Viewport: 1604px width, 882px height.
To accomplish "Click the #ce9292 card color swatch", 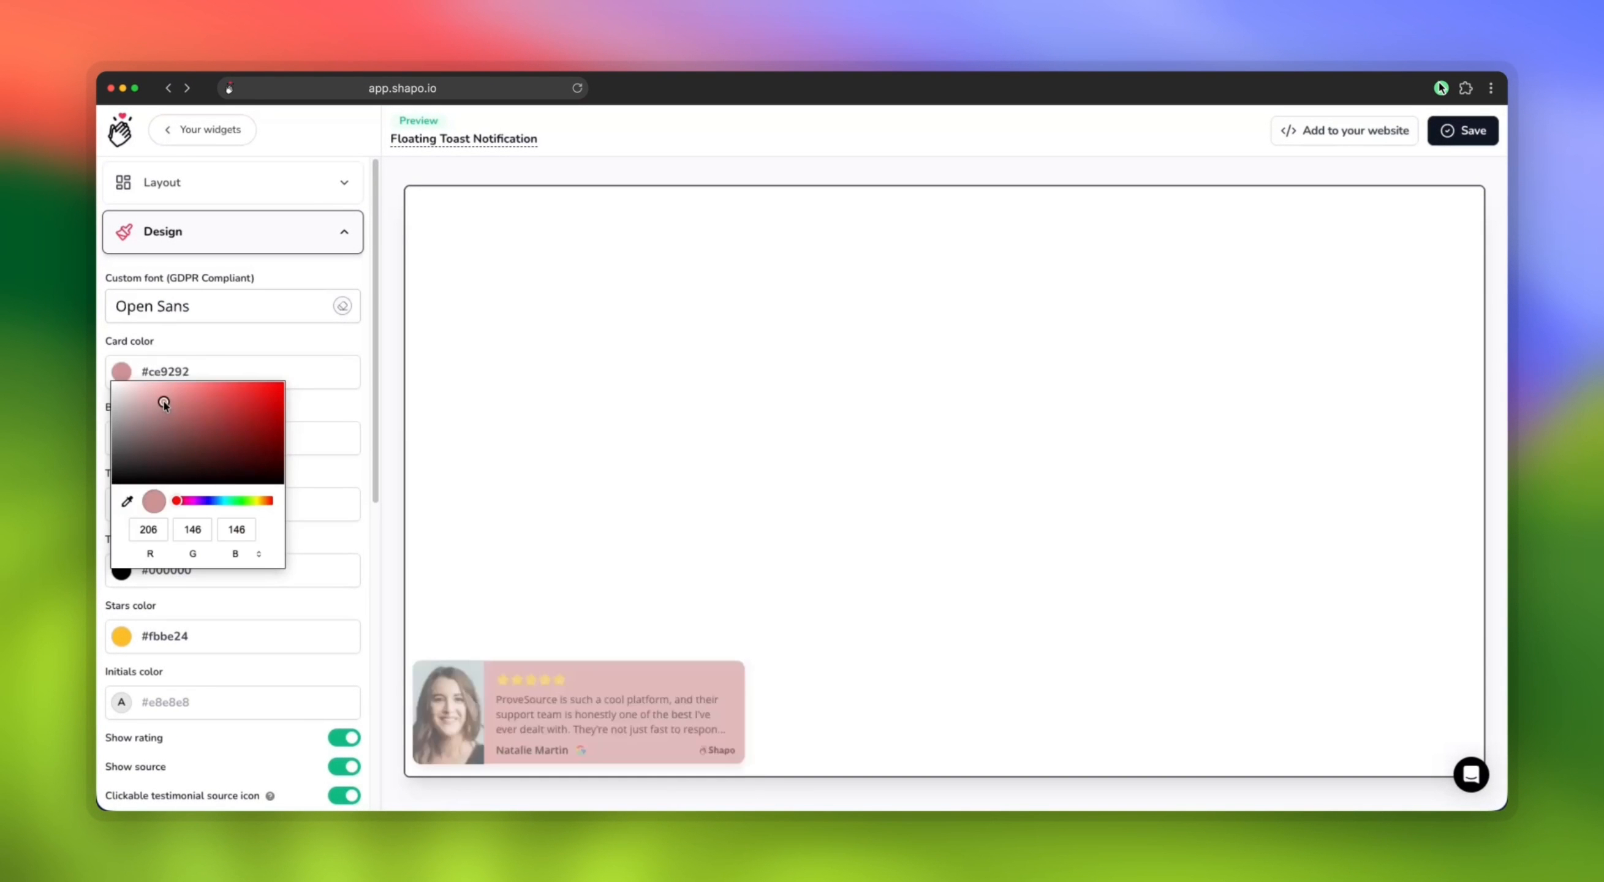I will tap(121, 372).
